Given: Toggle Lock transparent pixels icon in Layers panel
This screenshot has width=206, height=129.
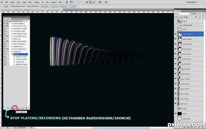Looking at the screenshot, I should (x=180, y=17).
